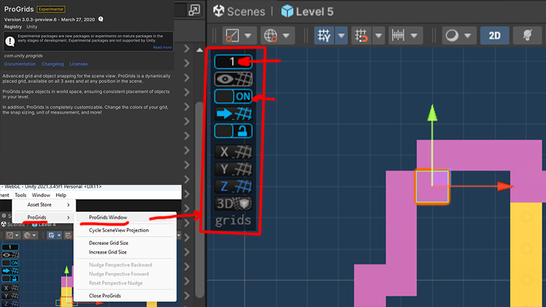The height and width of the screenshot is (307, 546).
Task: Toggle Y grid button in small Level 4 toolbar
Action: point(51,235)
